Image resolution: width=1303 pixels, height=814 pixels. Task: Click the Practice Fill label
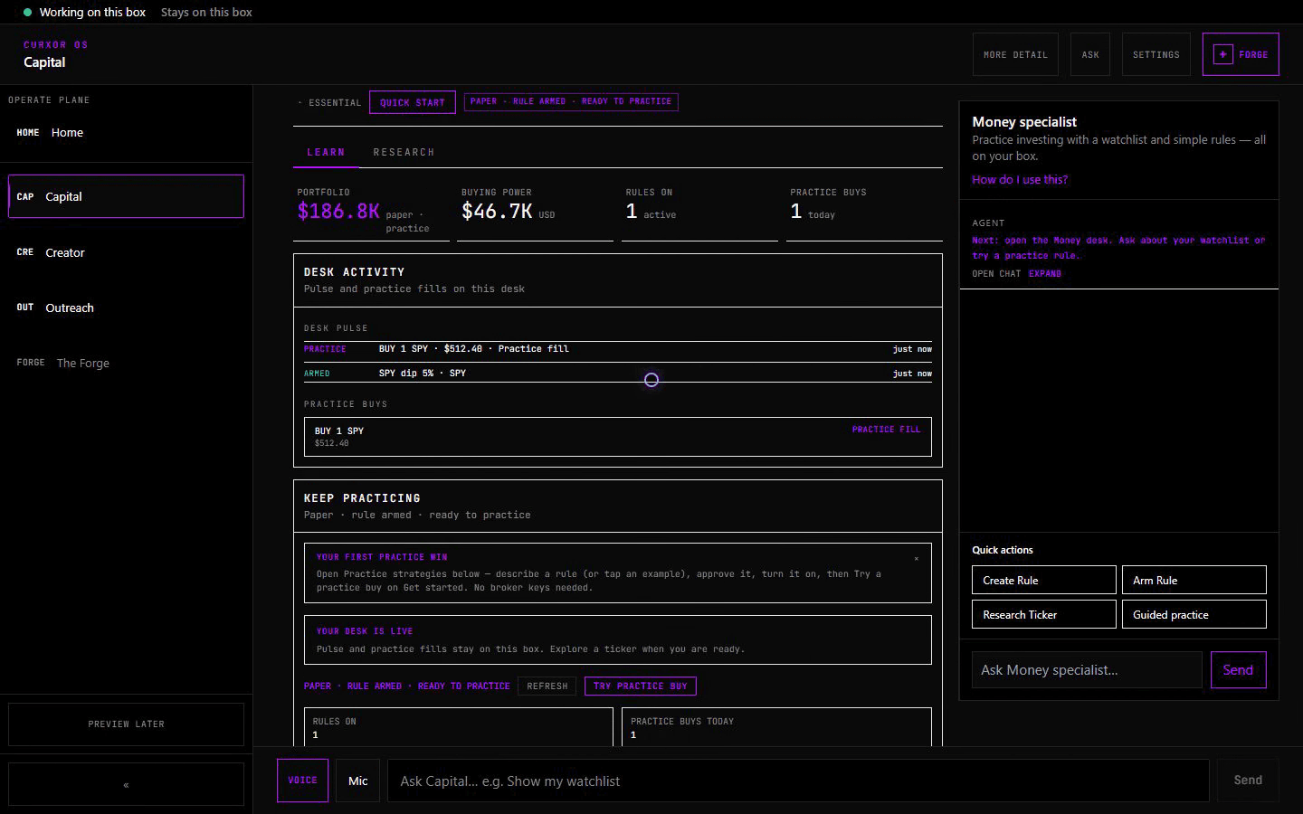click(x=886, y=430)
